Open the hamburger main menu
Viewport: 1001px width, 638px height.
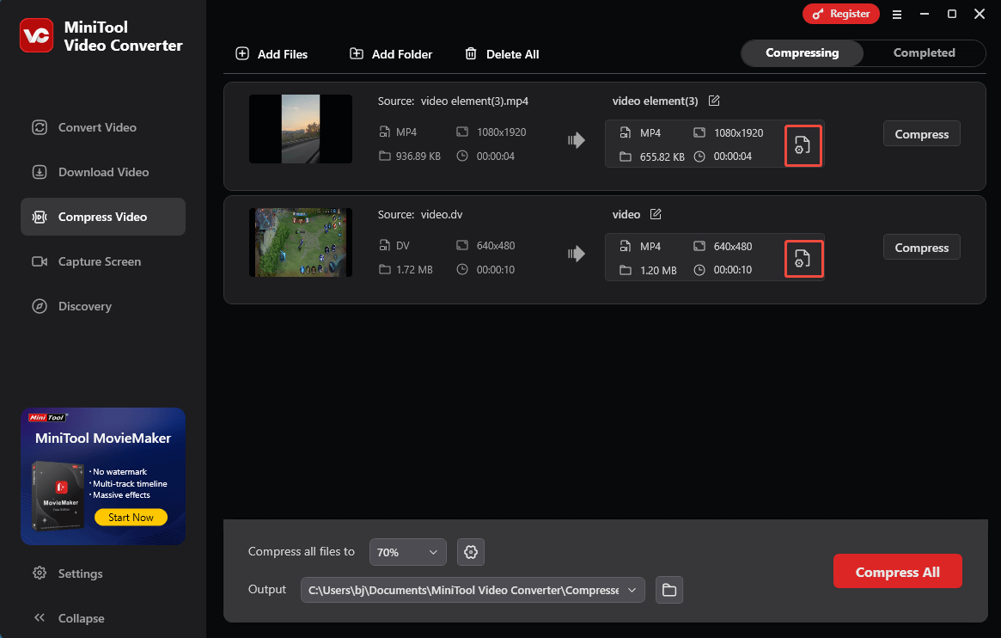(x=897, y=15)
